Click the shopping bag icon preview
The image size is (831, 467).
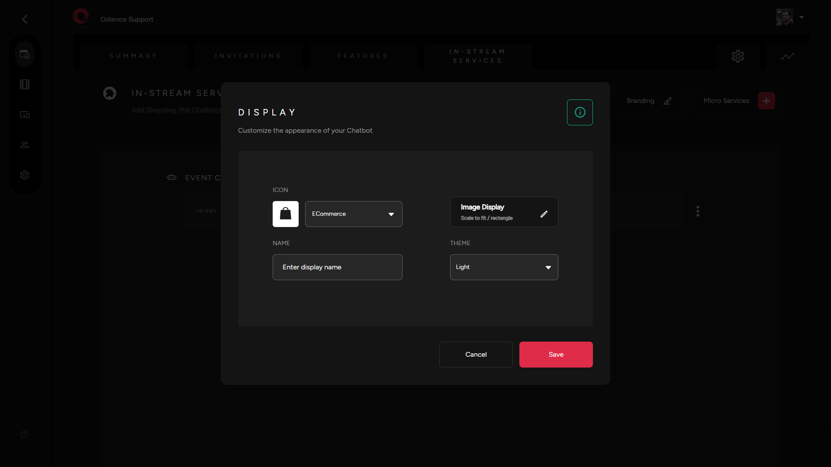coord(285,214)
